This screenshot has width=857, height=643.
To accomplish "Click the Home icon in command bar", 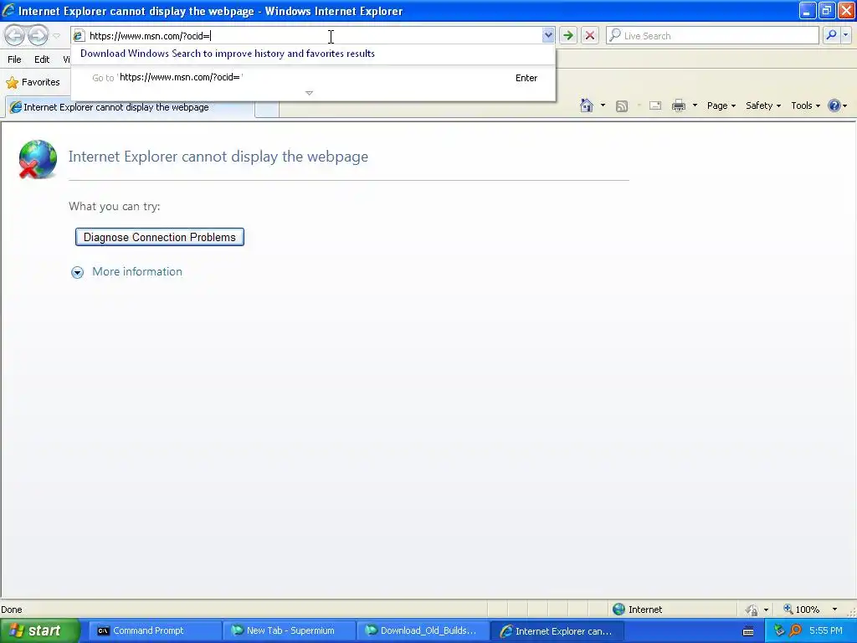I will click(x=587, y=105).
